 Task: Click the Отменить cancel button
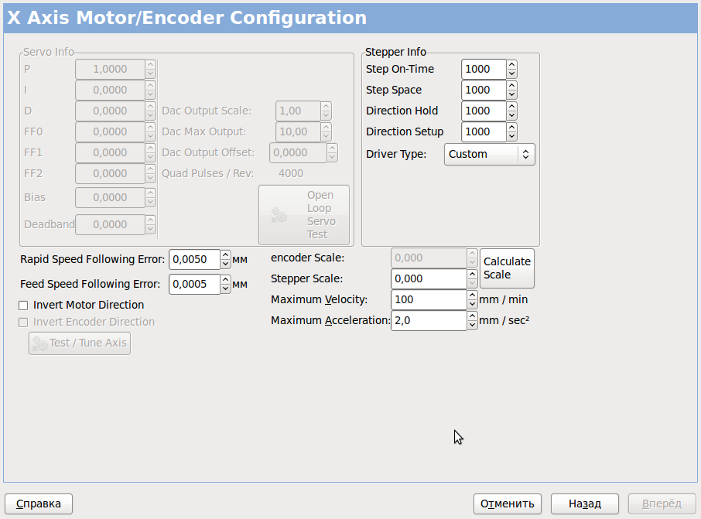pyautogui.click(x=508, y=504)
